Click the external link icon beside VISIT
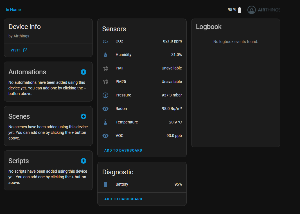The image size is (300, 214). (25, 50)
